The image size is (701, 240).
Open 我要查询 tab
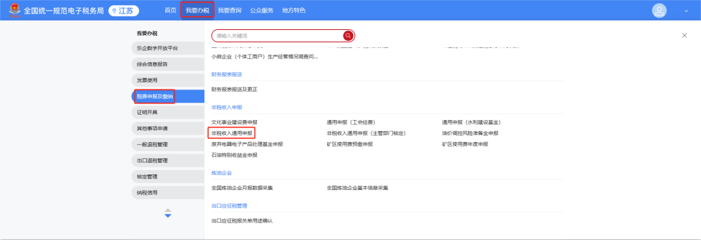click(230, 10)
